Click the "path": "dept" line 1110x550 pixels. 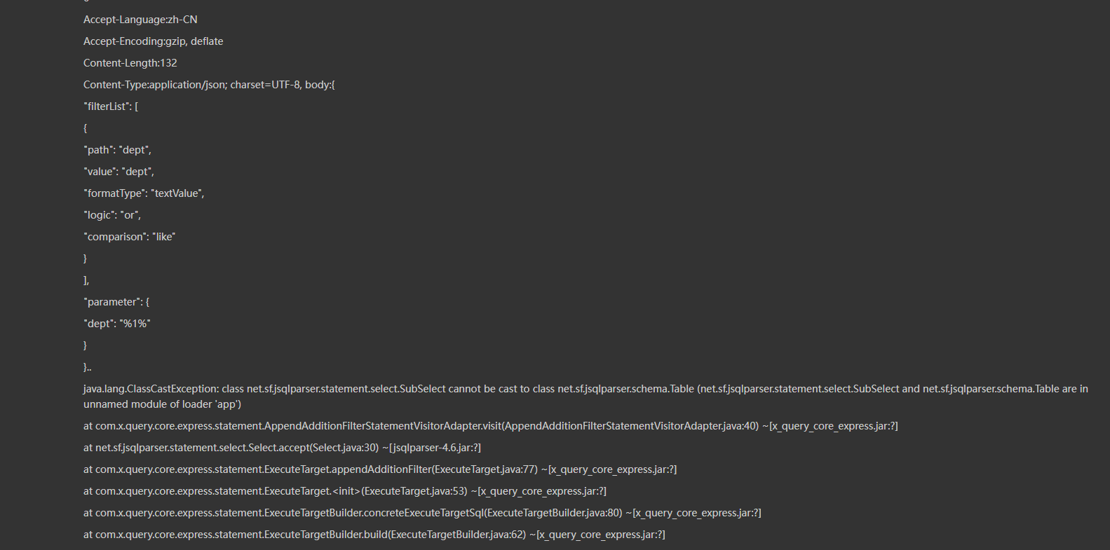[117, 150]
